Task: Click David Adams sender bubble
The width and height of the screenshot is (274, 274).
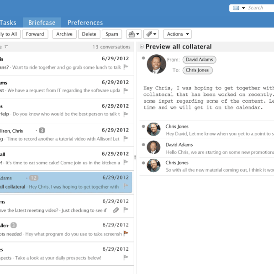Action: (200, 59)
